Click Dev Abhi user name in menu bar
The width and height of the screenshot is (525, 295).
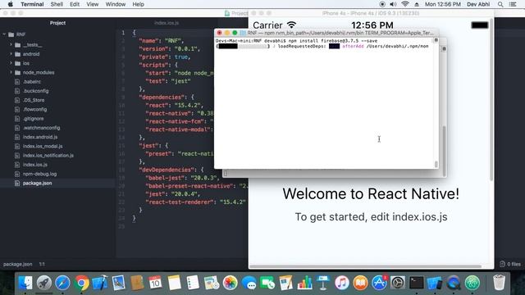[478, 4]
